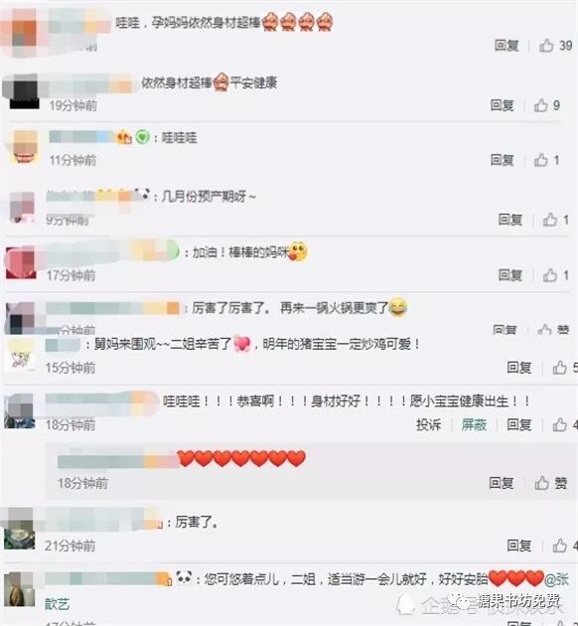Image resolution: width=578 pixels, height=626 pixels.
Task: Open avatar of 21分钟前 commenter
Action: [x=18, y=529]
